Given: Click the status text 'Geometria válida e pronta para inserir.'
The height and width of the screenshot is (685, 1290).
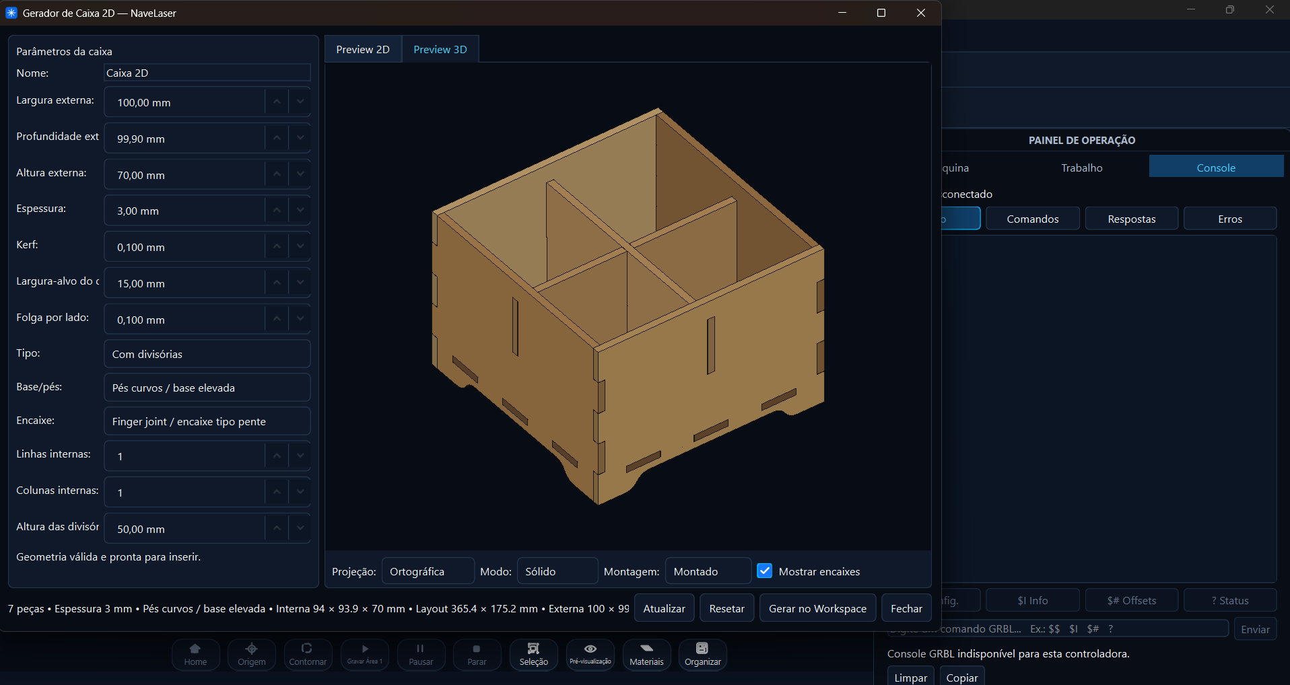Looking at the screenshot, I should coord(108,556).
